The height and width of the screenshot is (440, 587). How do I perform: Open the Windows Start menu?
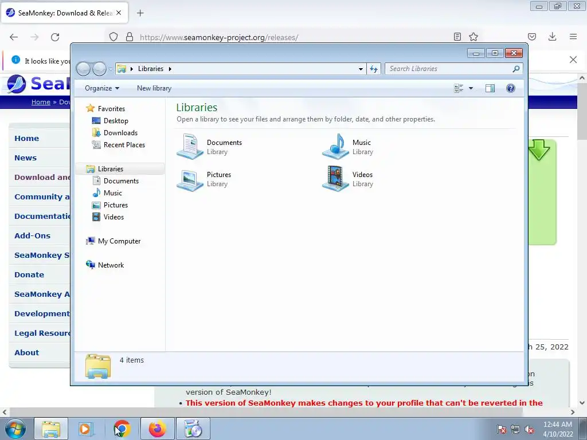point(15,429)
